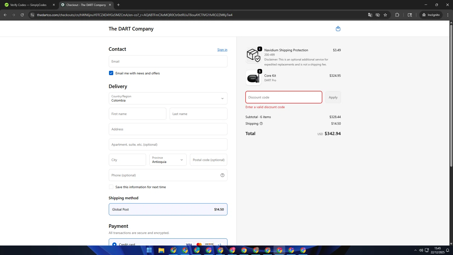Select the Checkout - The DART Company tab
This screenshot has height=255, width=453.
click(x=86, y=5)
